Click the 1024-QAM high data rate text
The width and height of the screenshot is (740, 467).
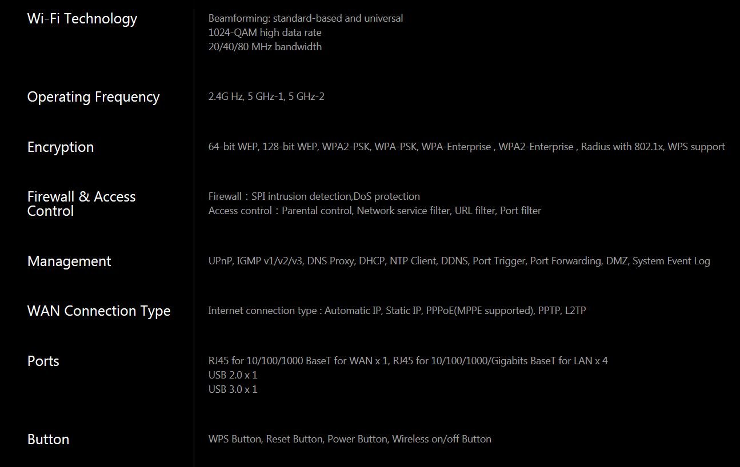coord(265,33)
